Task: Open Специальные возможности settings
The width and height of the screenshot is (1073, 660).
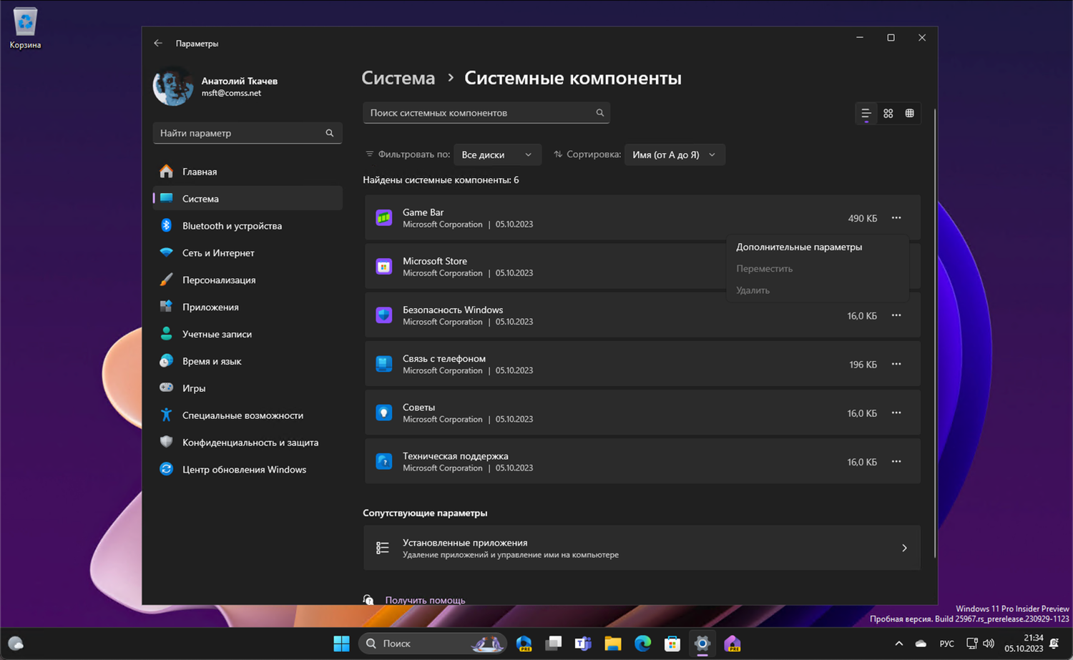Action: [248, 415]
